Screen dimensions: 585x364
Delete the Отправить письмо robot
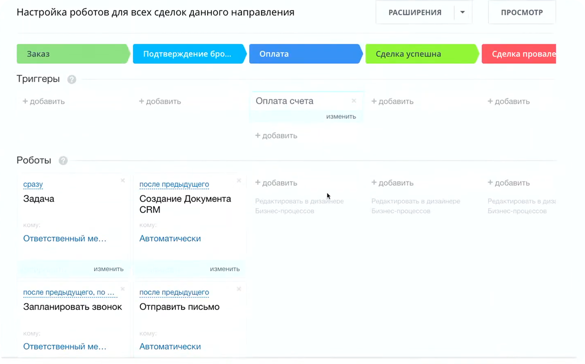pos(239,289)
